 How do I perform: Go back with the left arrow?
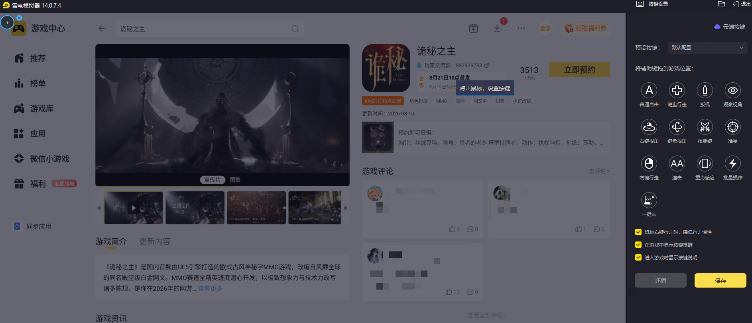point(102,29)
